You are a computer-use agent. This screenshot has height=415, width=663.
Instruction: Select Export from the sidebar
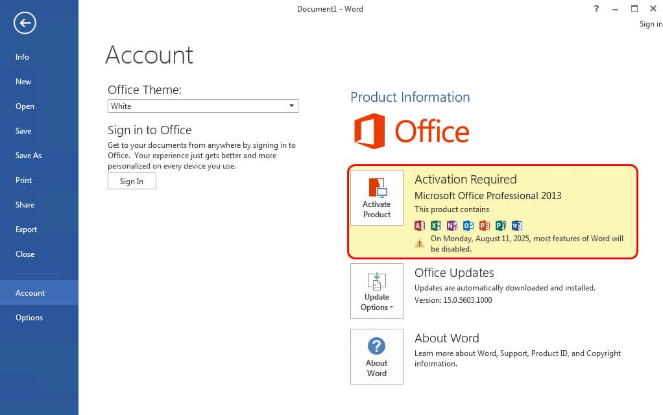click(26, 230)
